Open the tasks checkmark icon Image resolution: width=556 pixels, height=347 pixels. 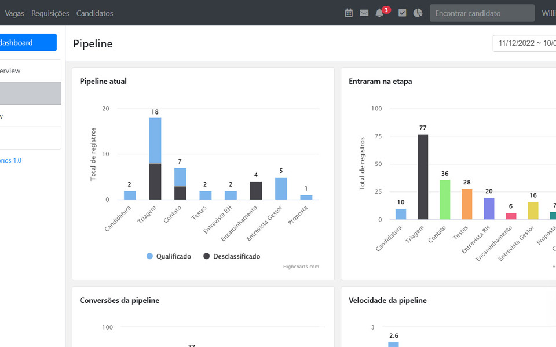tap(402, 13)
